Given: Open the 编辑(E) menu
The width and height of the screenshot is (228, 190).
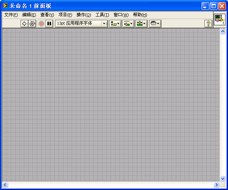Looking at the screenshot, I should (29, 15).
